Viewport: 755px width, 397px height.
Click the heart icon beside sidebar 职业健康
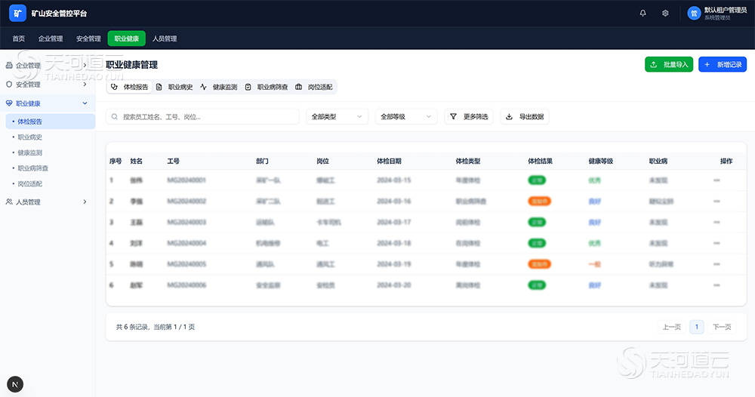click(8, 103)
